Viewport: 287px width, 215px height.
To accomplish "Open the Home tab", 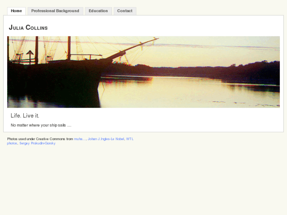I will pos(16,11).
